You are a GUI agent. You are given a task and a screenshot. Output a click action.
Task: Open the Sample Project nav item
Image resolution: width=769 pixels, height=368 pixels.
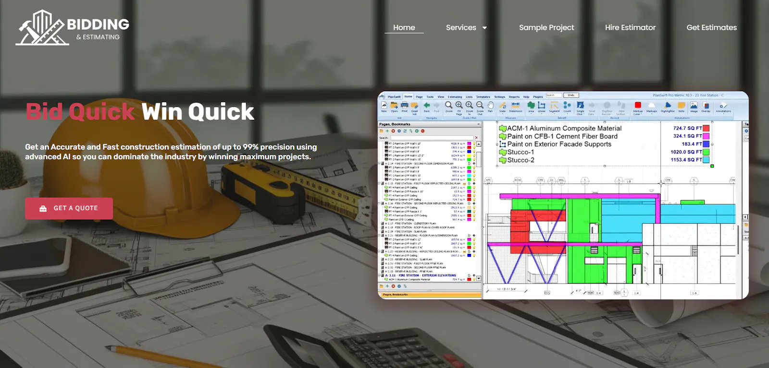[x=546, y=27]
